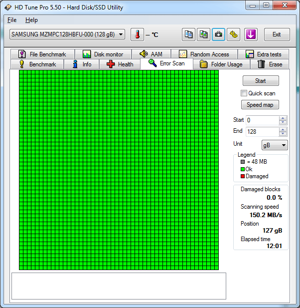This screenshot has height=308, width=300.
Task: Maximize the HD Tune Pro window
Action: (x=266, y=5)
